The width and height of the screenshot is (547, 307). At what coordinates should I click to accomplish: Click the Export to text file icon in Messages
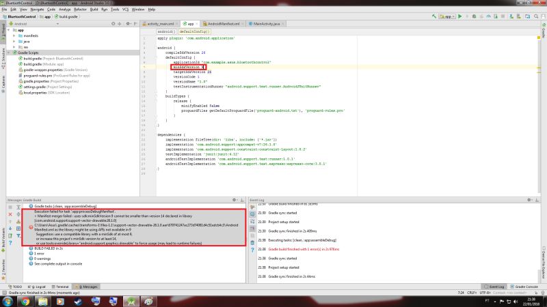(x=10, y=235)
